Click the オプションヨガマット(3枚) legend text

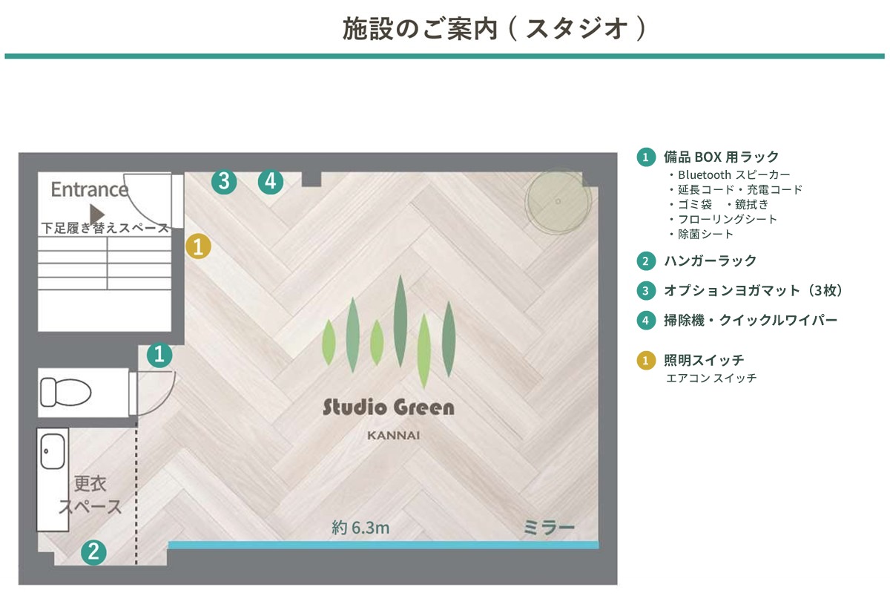754,290
